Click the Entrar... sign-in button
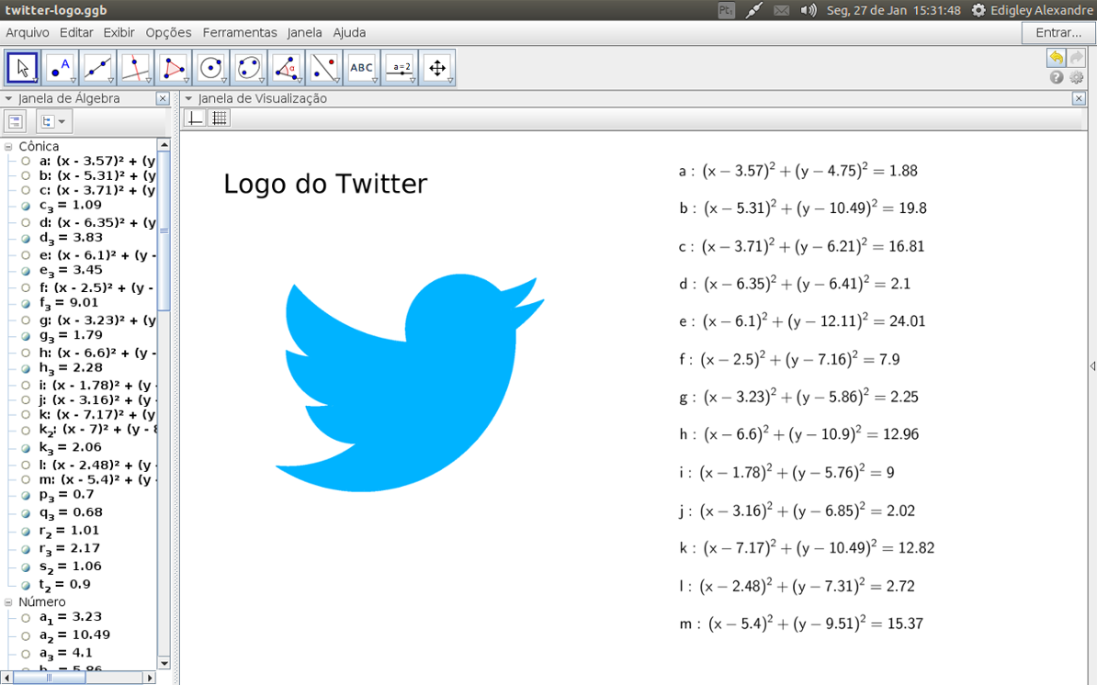The width and height of the screenshot is (1097, 685). pyautogui.click(x=1057, y=33)
